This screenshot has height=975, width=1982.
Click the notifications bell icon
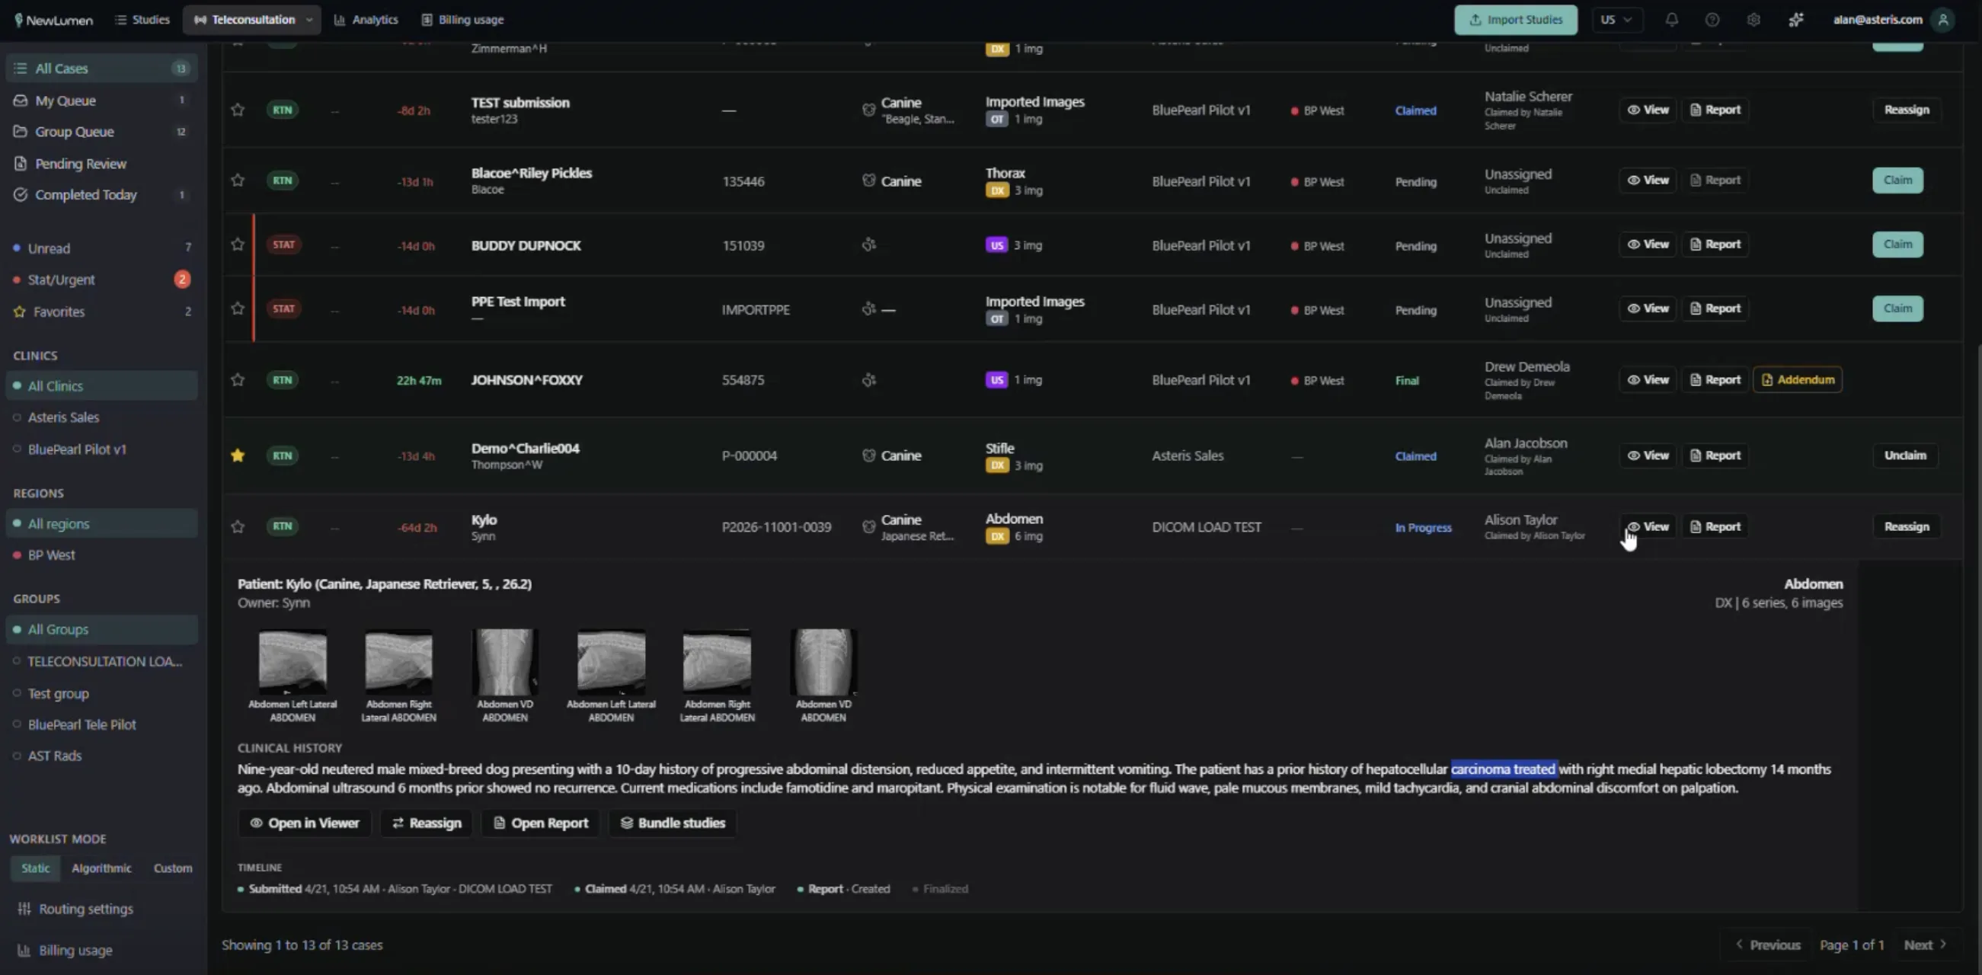point(1671,20)
